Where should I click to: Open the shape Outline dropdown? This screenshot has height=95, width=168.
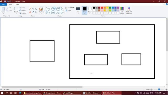70,8
